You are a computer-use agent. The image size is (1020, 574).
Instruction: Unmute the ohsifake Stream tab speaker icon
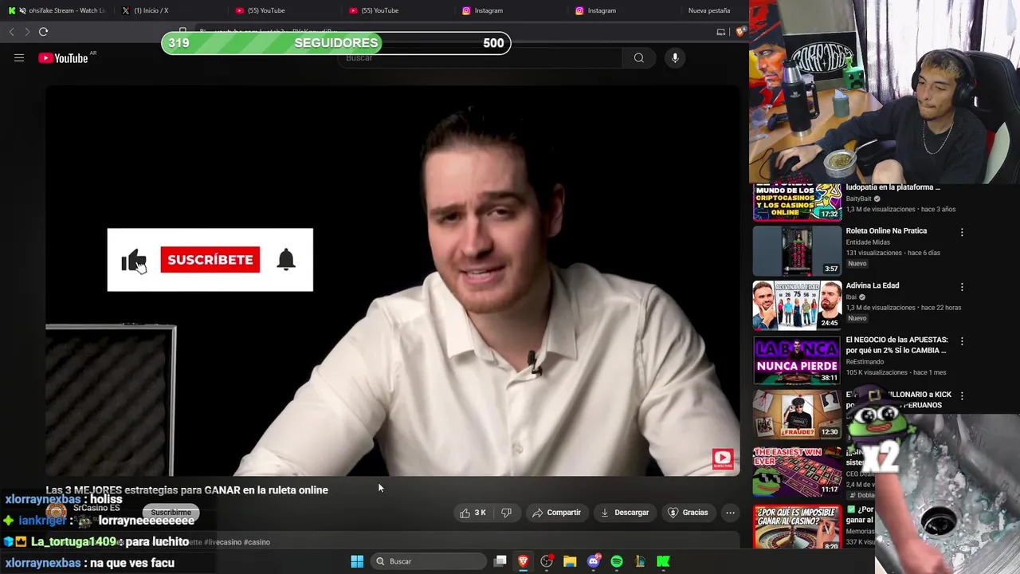(22, 10)
